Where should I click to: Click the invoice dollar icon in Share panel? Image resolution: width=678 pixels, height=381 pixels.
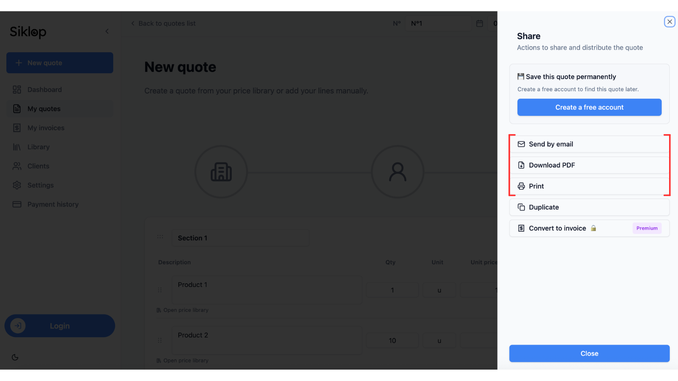[521, 228]
